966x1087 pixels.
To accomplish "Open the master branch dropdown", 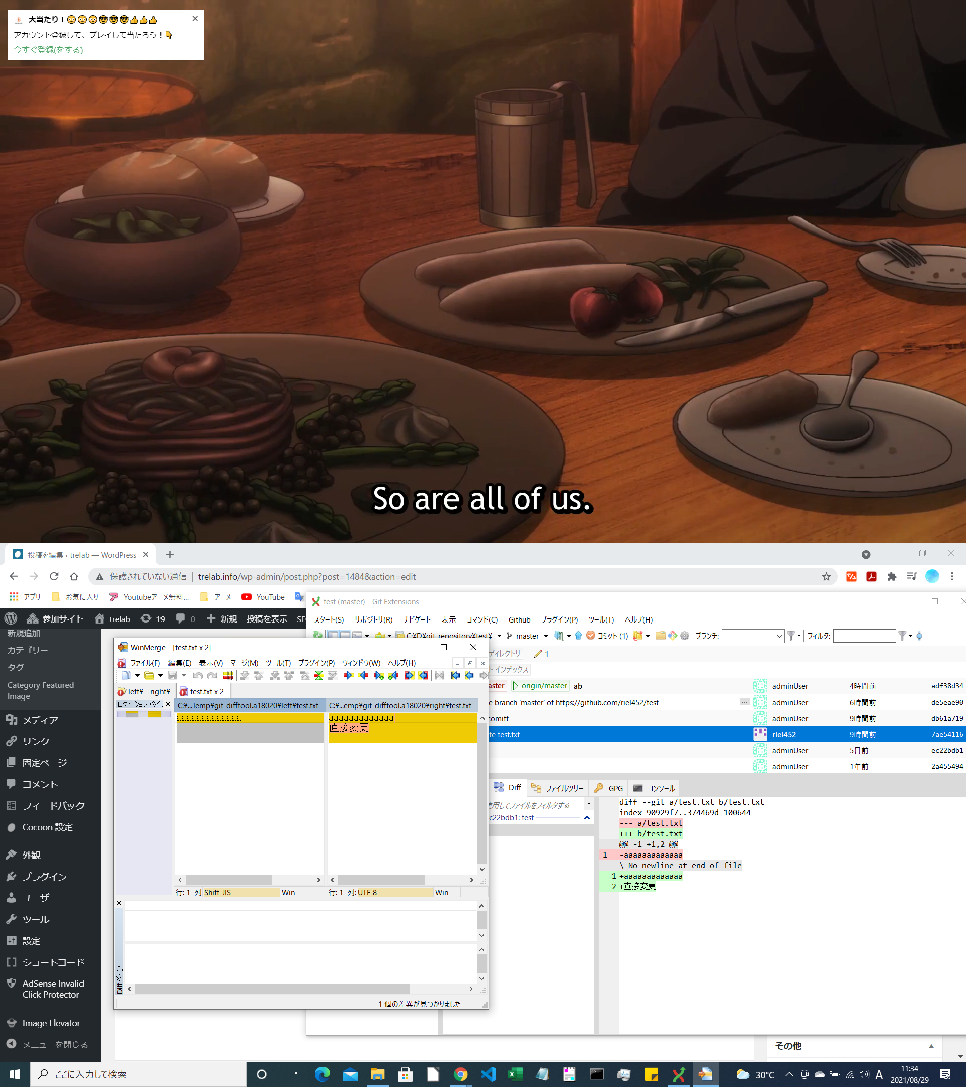I will point(546,636).
